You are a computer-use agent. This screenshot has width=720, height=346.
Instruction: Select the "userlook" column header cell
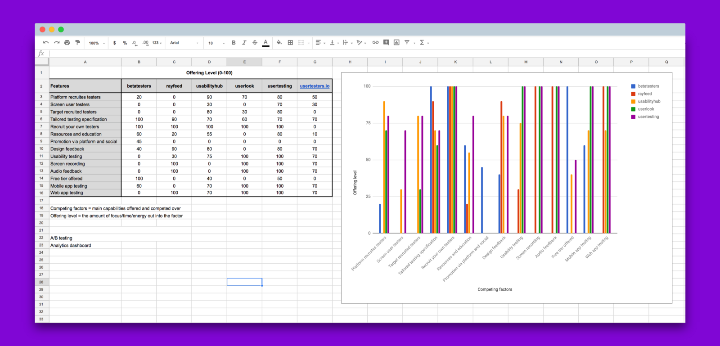[244, 86]
